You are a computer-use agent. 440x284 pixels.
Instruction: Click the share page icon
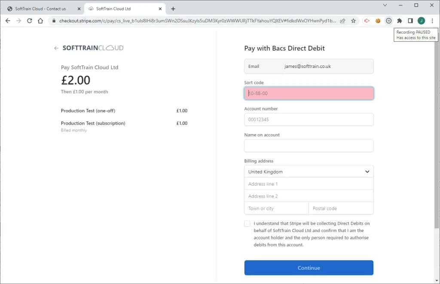pos(342,20)
